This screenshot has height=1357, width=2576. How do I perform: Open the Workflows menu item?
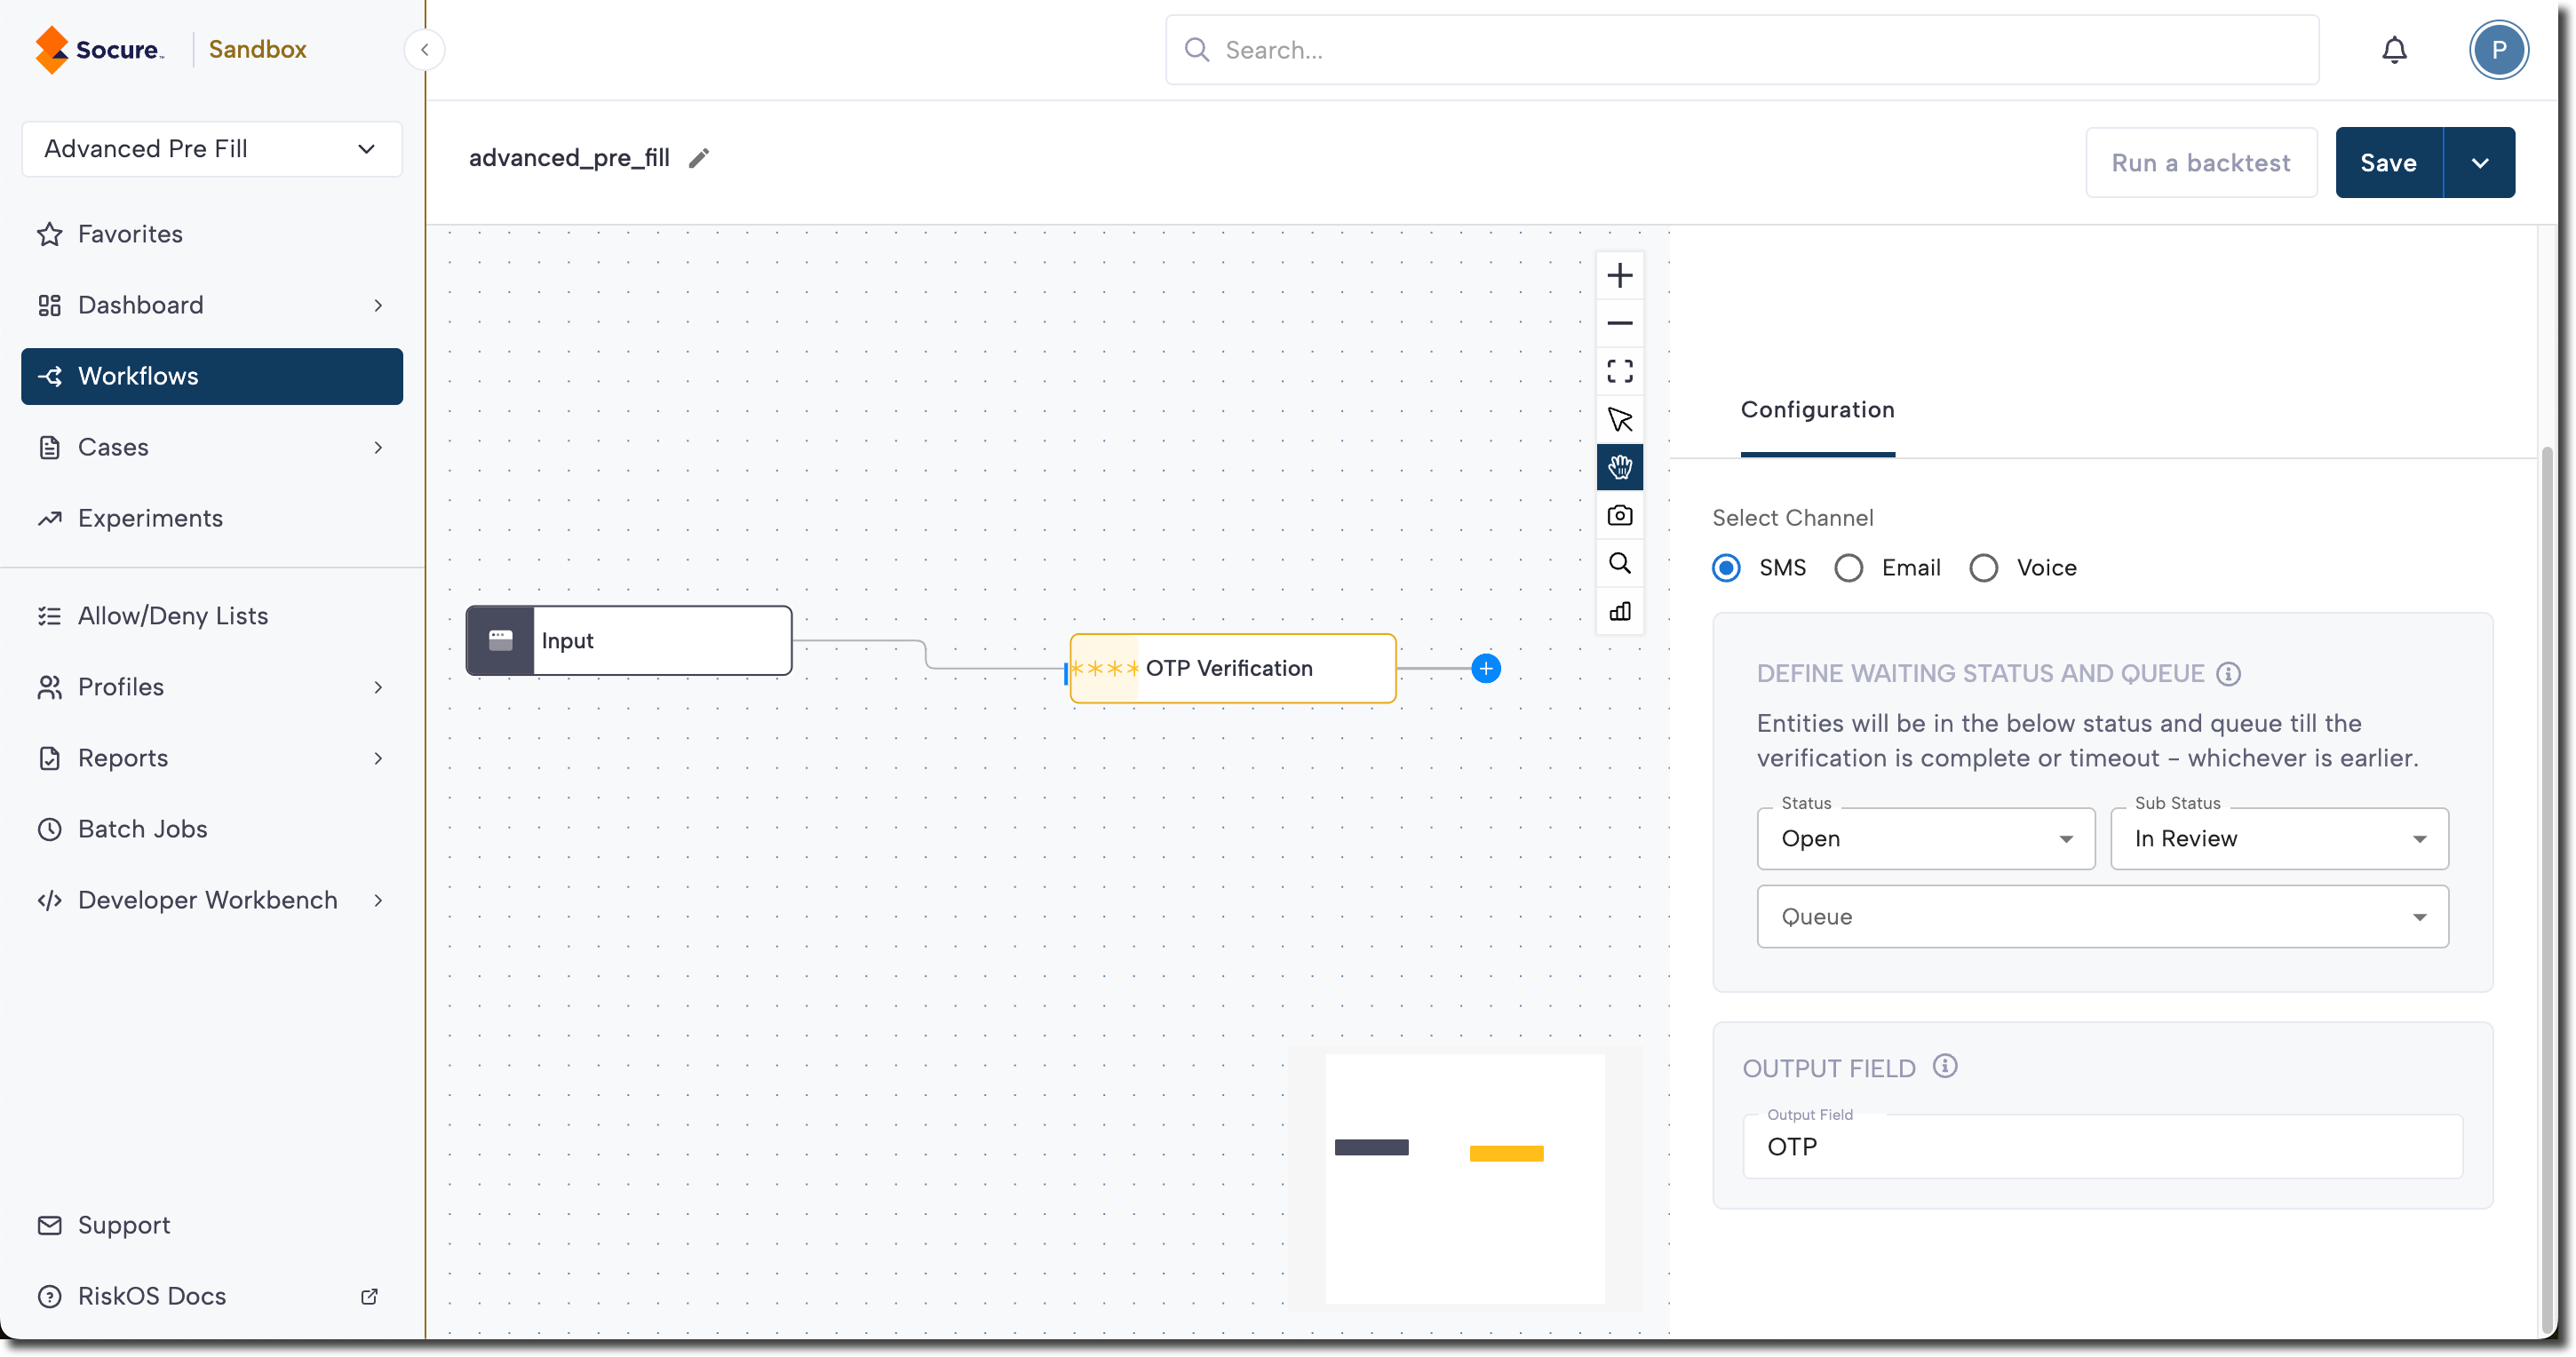[x=212, y=376]
